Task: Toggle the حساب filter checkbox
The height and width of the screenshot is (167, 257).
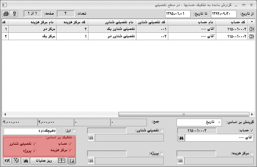Action: coord(252,131)
